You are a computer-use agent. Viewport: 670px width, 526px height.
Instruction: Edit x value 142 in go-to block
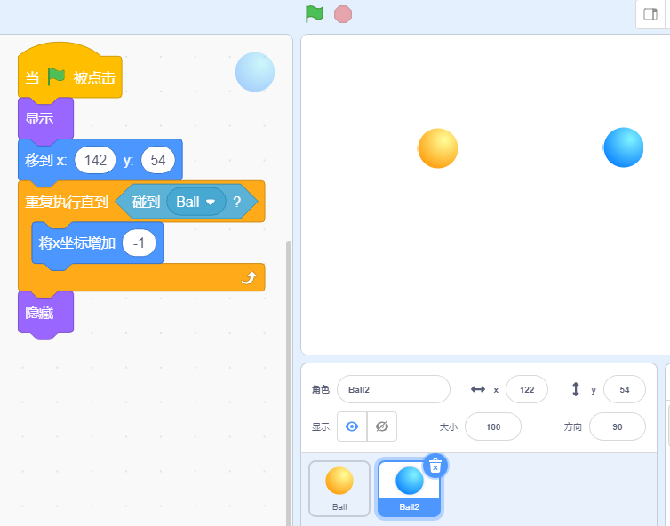click(x=95, y=160)
